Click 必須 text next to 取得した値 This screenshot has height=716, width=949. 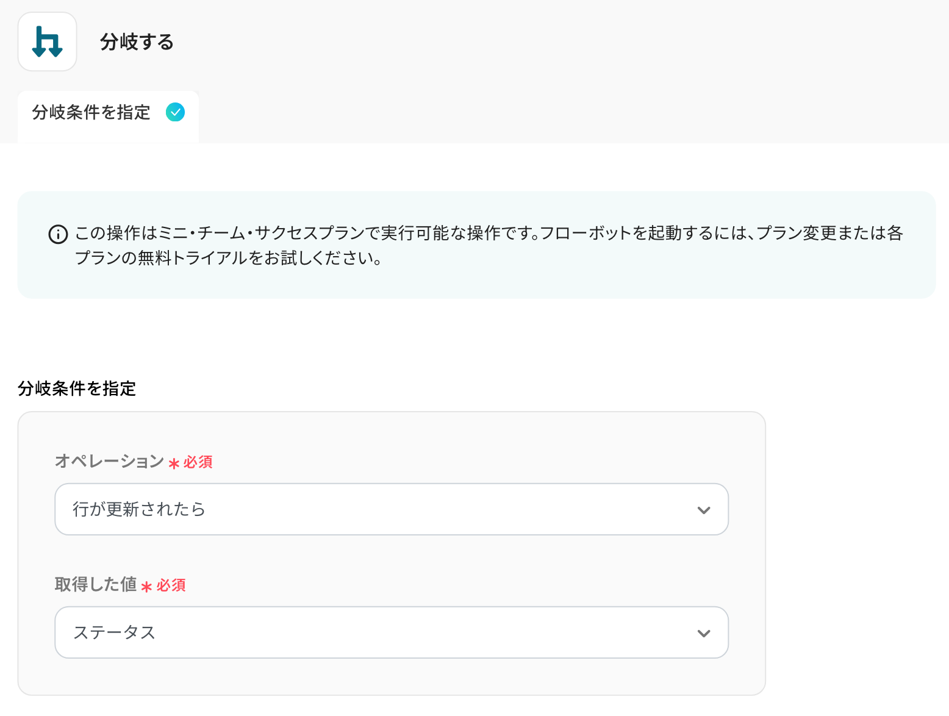171,585
